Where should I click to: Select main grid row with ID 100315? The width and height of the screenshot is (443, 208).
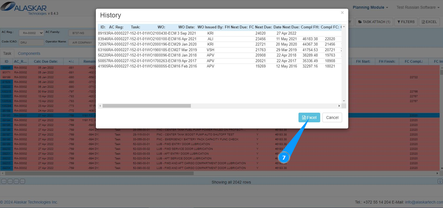220,91
